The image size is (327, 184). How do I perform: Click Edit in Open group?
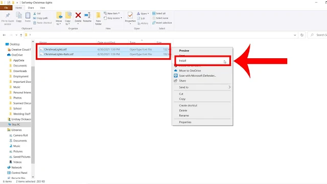141,18
